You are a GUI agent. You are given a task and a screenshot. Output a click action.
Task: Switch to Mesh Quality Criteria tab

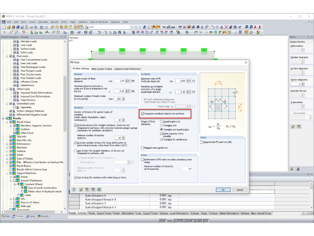click(x=102, y=69)
